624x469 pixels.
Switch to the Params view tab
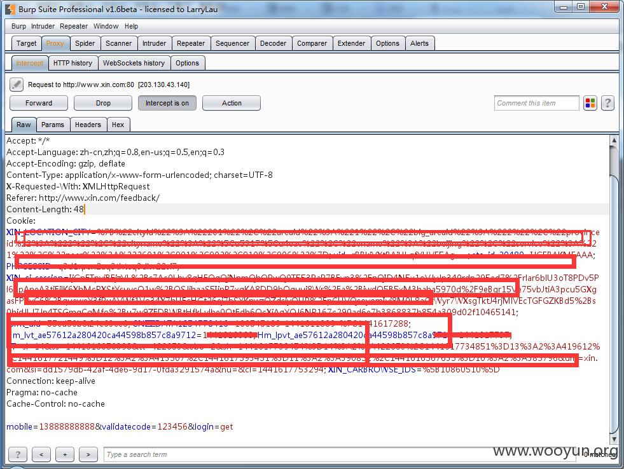point(53,125)
